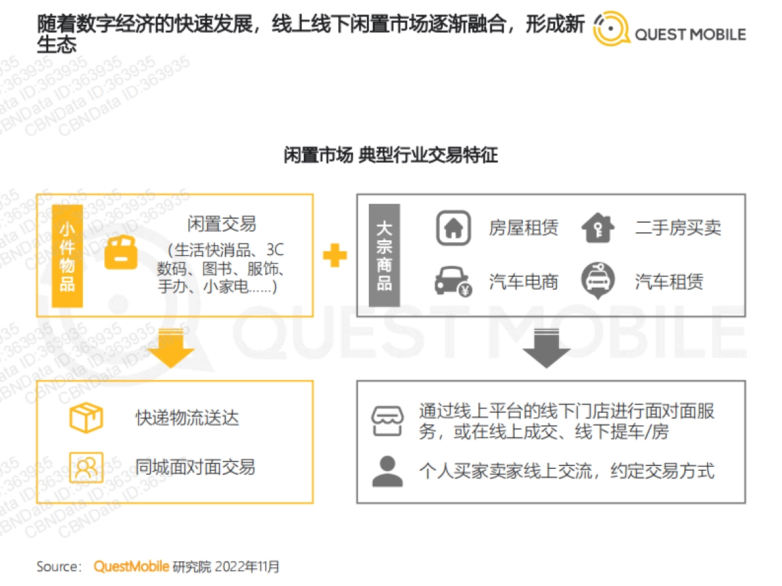This screenshot has height=586, width=782.
Task: Click the 汽车电商 text label
Action: click(524, 281)
